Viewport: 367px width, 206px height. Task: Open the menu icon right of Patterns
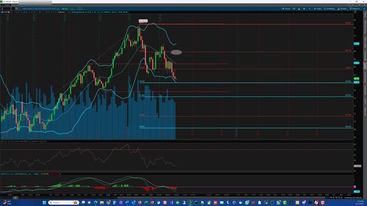[x=364, y=9]
